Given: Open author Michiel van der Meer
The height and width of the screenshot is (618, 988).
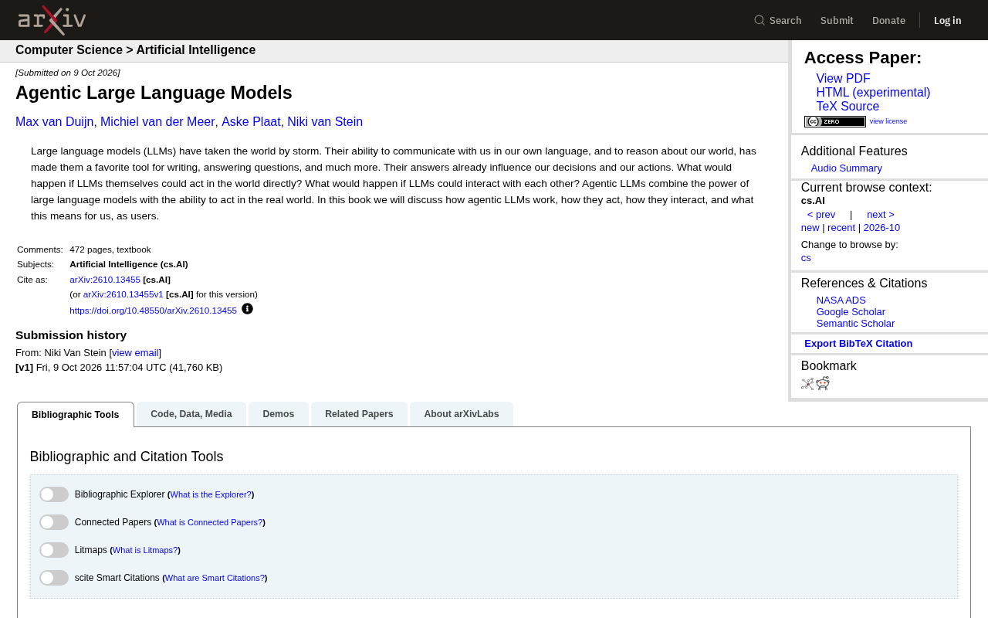Looking at the screenshot, I should pyautogui.click(x=157, y=122).
